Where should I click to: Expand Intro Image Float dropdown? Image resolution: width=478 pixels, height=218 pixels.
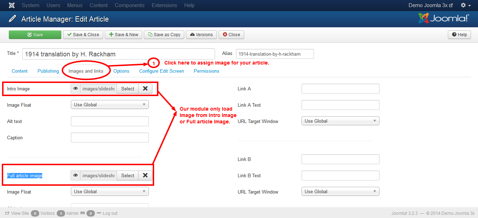pos(109,105)
